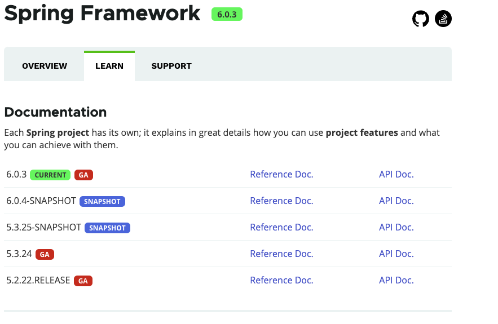Open API Doc. for version 6.0.3
Screen dimensions: 498x324
coord(396,174)
